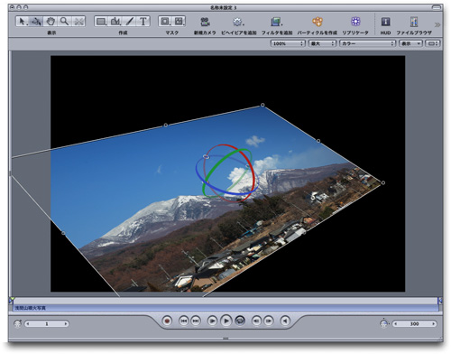This screenshot has width=451, height=354.
Task: Select the rectangle shape tool
Action: (102, 22)
